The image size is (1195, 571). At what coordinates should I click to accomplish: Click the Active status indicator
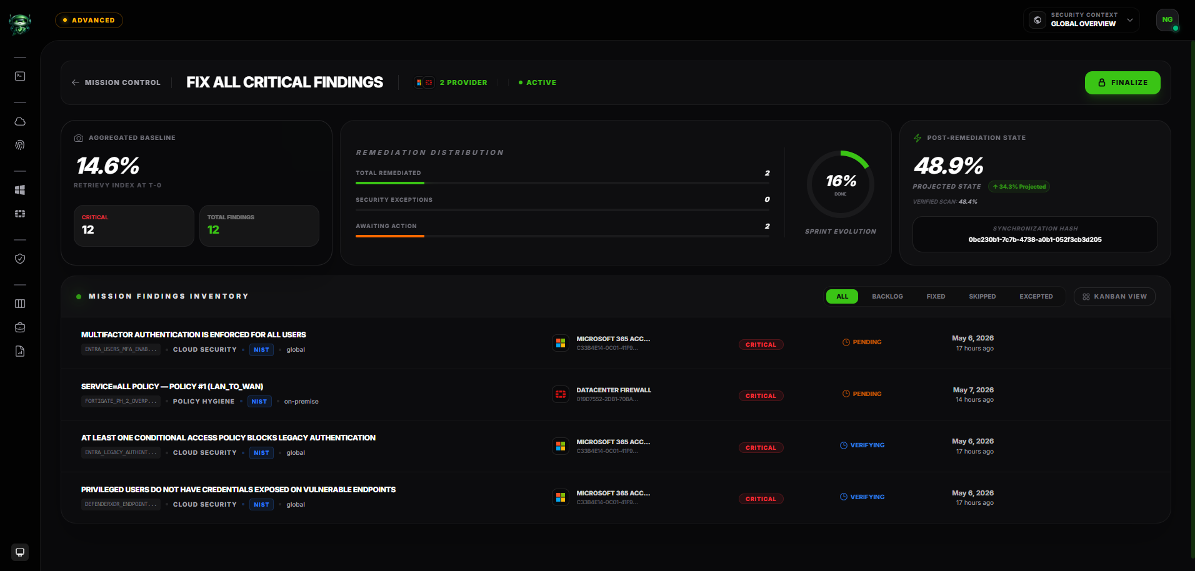click(x=537, y=82)
